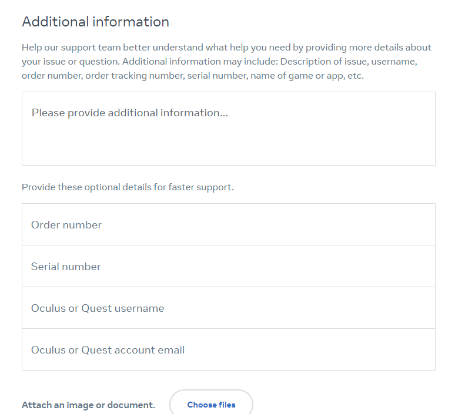Click the additional information text area
The image size is (465, 414).
pyautogui.click(x=228, y=129)
